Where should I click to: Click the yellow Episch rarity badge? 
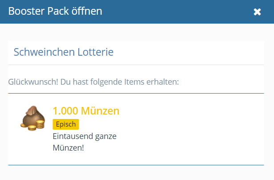(66, 124)
